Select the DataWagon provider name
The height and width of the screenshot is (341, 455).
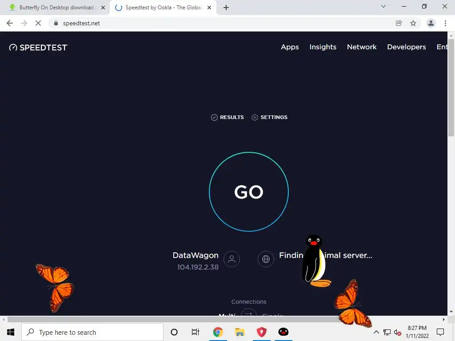click(196, 255)
